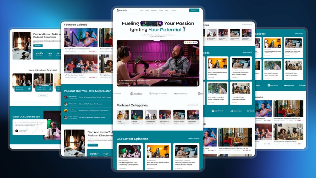
Task: Click microphone icon beside Your Potential heading
Action: point(184,29)
